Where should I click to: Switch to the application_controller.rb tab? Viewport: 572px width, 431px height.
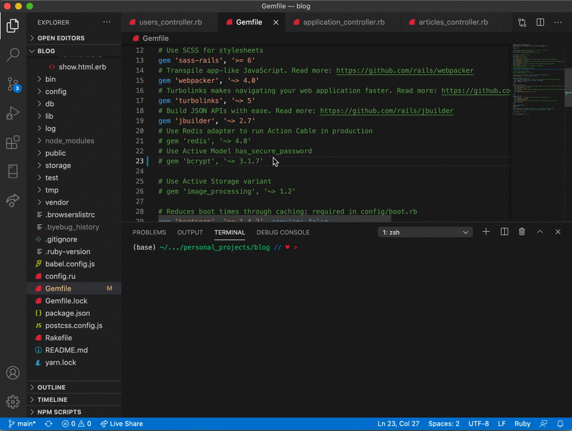click(x=343, y=21)
